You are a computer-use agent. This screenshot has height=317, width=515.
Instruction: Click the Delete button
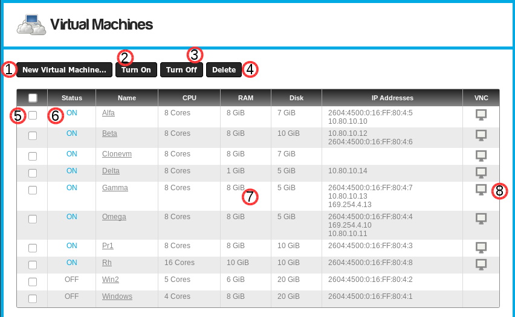224,70
